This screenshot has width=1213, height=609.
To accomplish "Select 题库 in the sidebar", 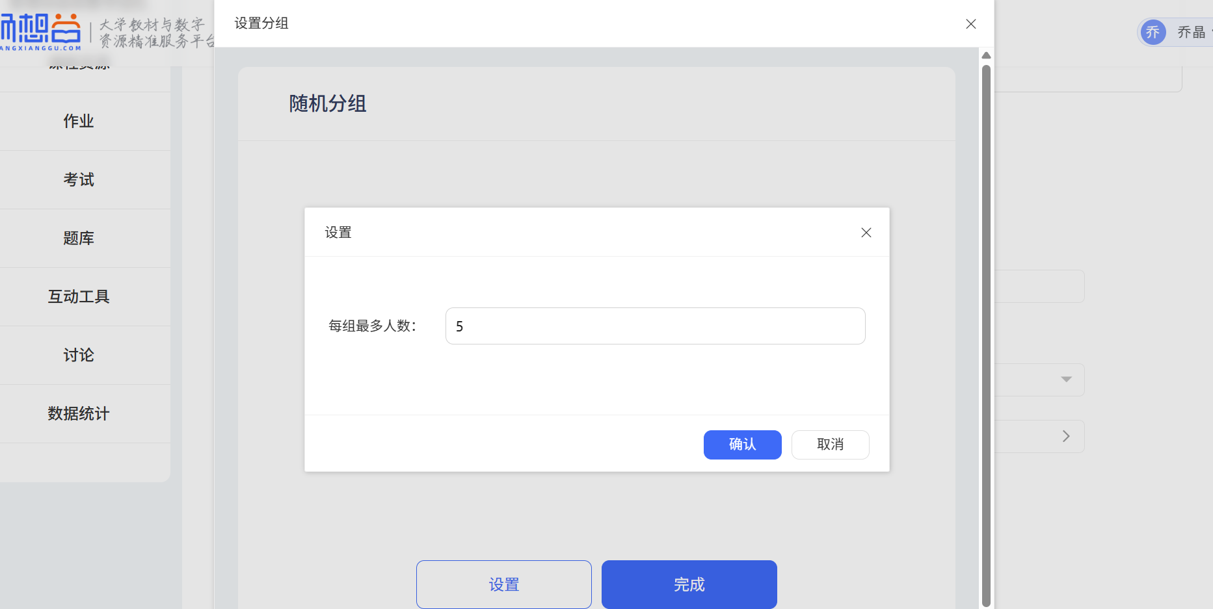I will (79, 239).
